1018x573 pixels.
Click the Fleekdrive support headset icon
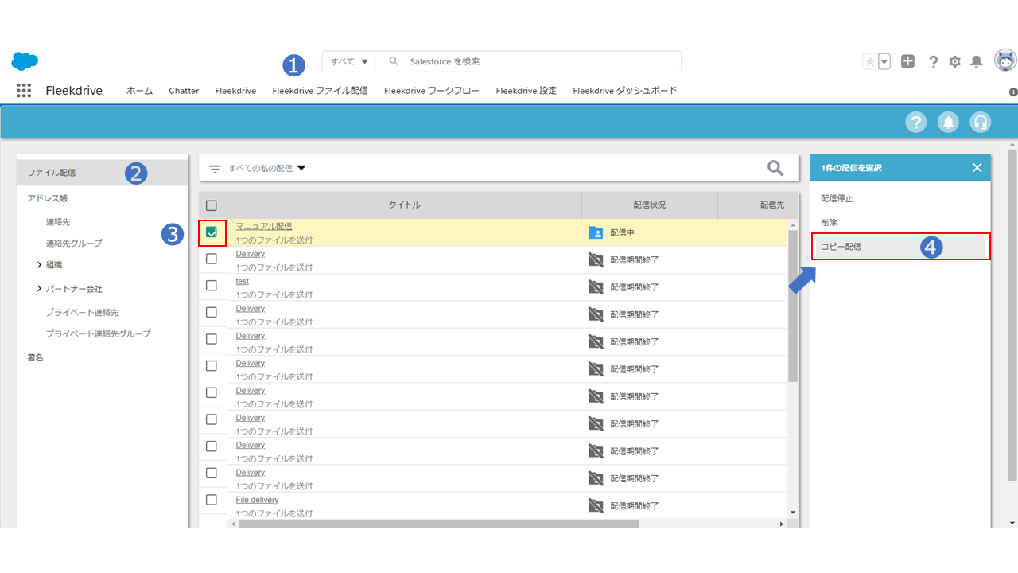click(981, 122)
